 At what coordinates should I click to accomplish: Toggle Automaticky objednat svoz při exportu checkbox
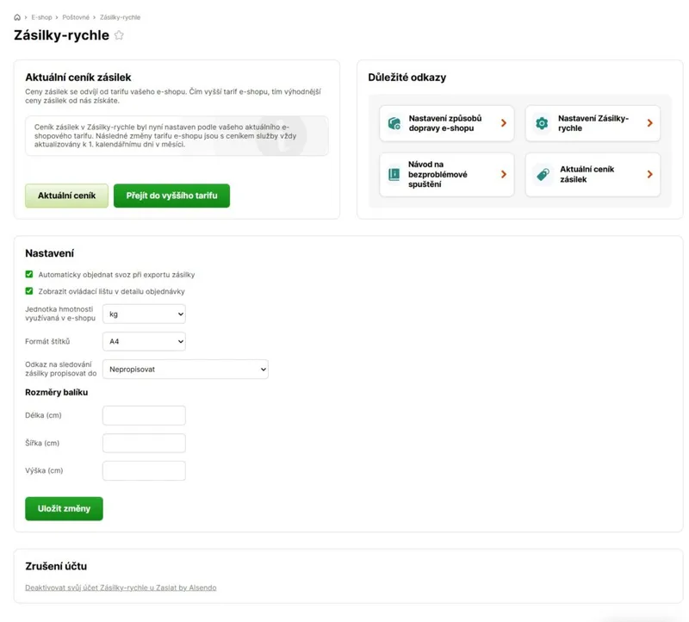pyautogui.click(x=29, y=274)
